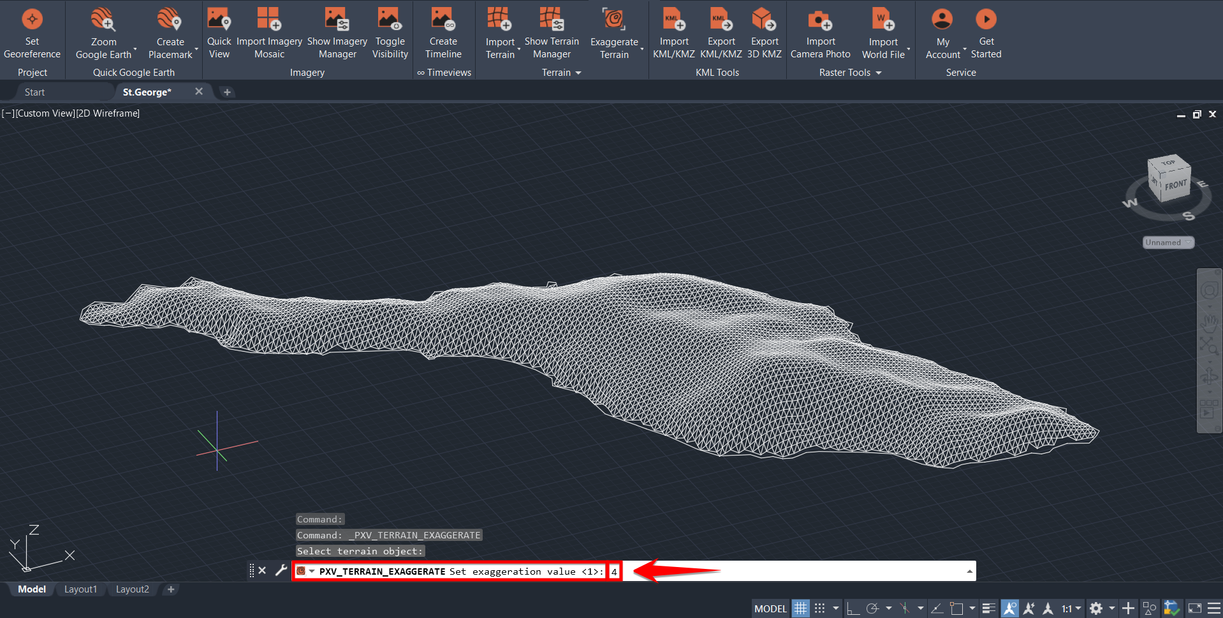Image resolution: width=1223 pixels, height=618 pixels.
Task: Switch to the Start tab
Action: (x=34, y=92)
